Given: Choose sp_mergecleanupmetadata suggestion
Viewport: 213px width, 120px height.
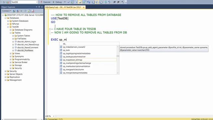Looking at the screenshot, I should tap(88, 73).
